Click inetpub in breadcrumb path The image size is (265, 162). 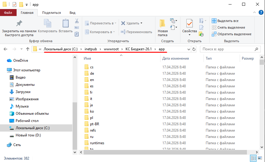(91, 49)
